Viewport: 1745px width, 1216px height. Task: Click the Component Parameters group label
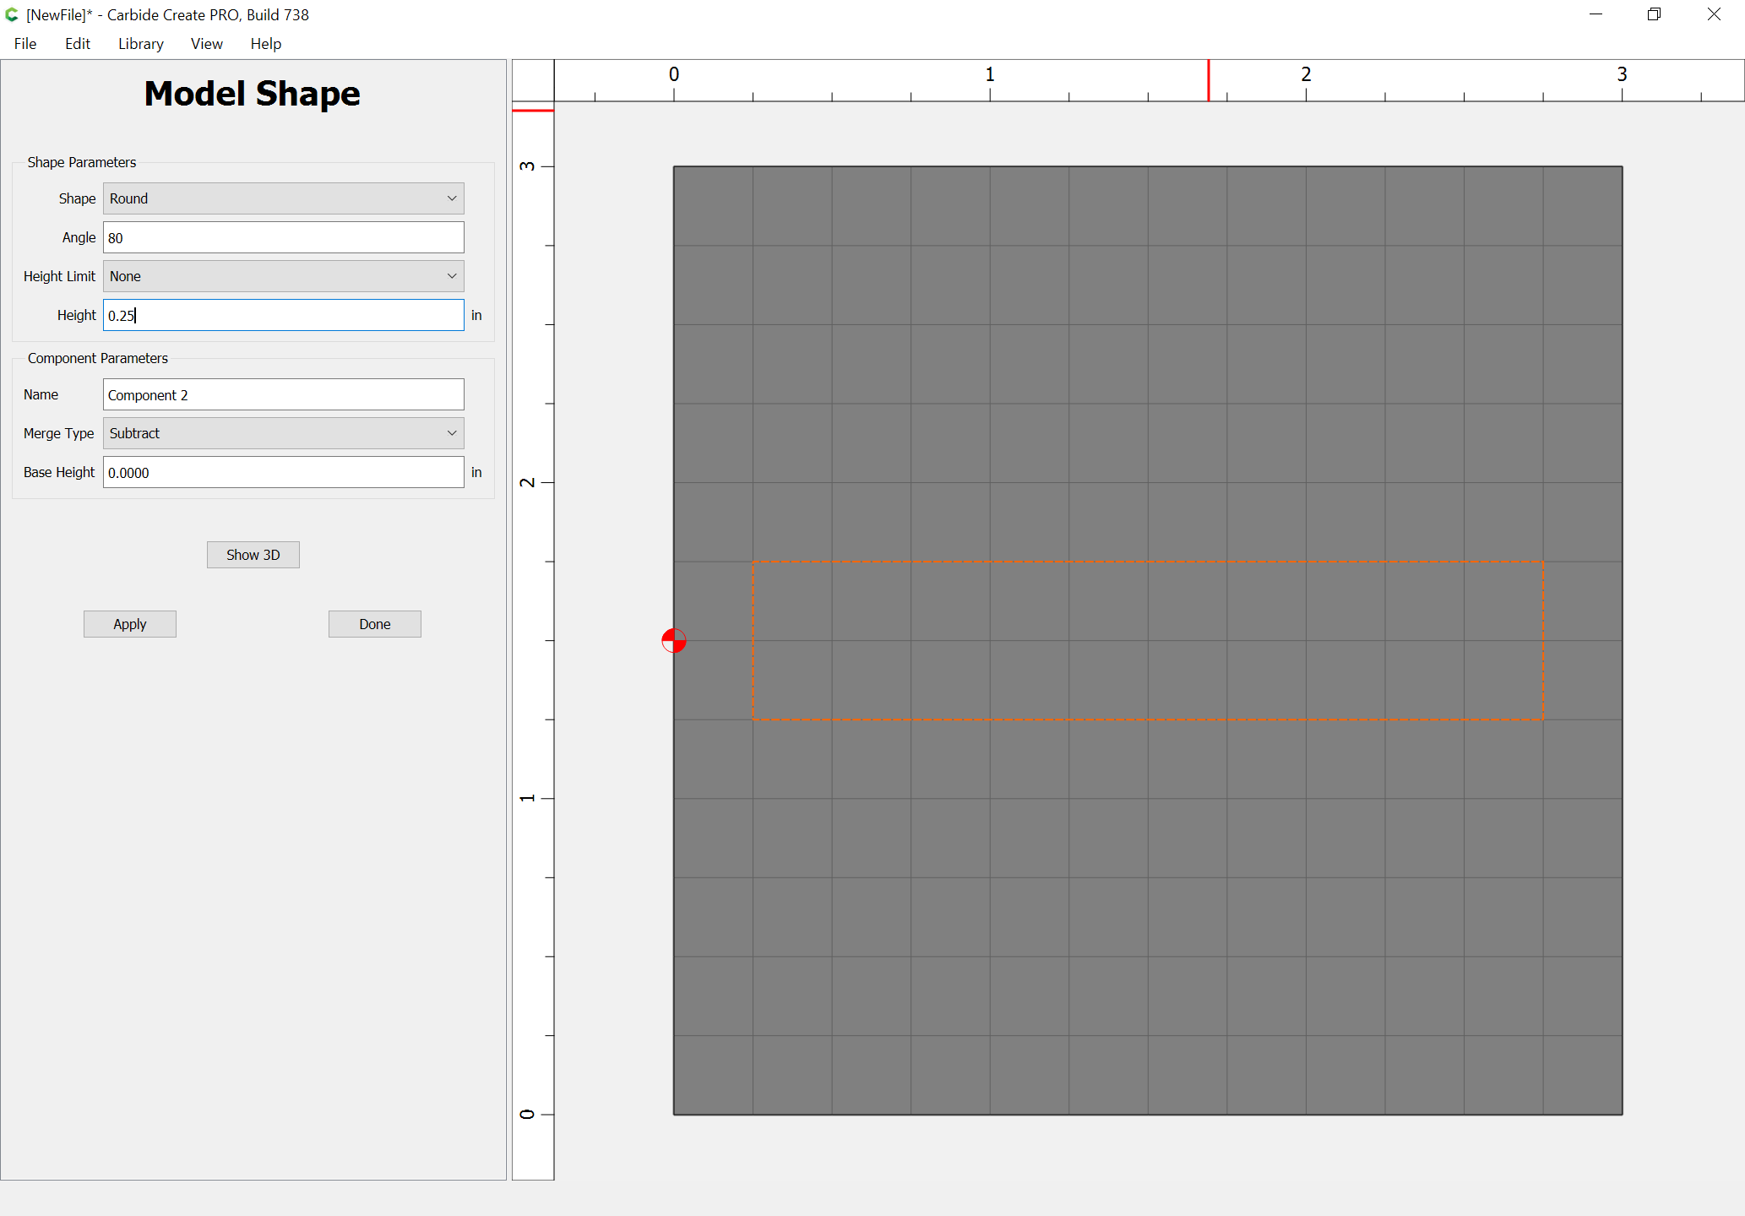point(98,358)
